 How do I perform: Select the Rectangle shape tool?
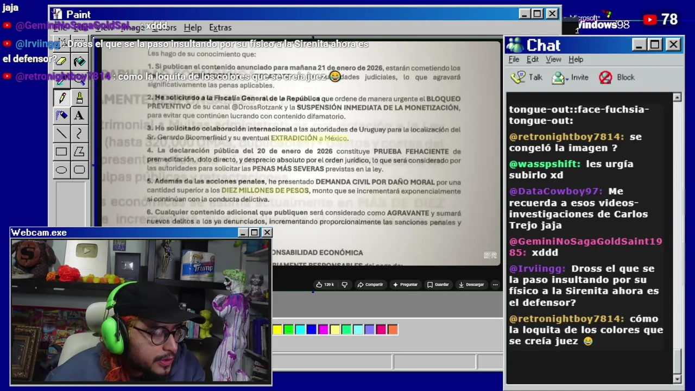coord(61,152)
